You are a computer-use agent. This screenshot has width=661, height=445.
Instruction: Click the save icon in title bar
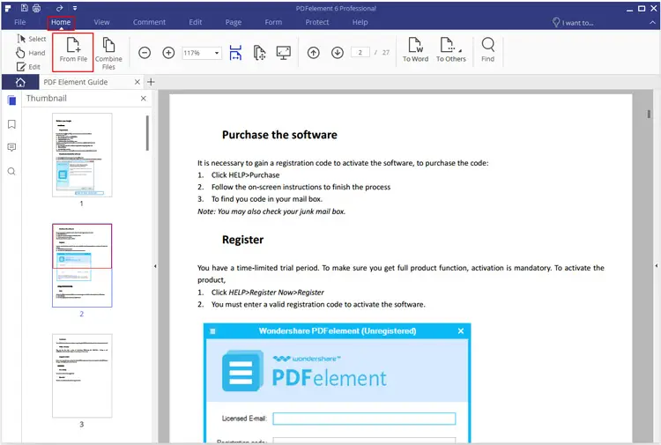click(x=25, y=8)
